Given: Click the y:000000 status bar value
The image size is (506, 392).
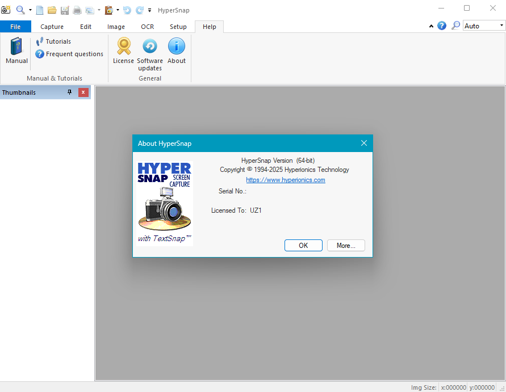Looking at the screenshot, I should click(x=482, y=387).
